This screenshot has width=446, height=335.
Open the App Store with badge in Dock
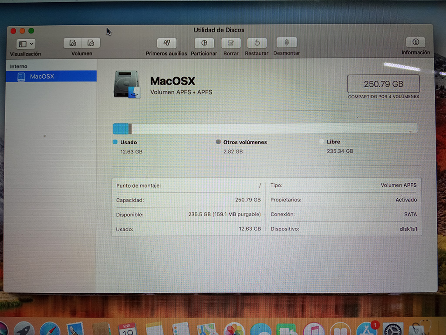point(367,329)
